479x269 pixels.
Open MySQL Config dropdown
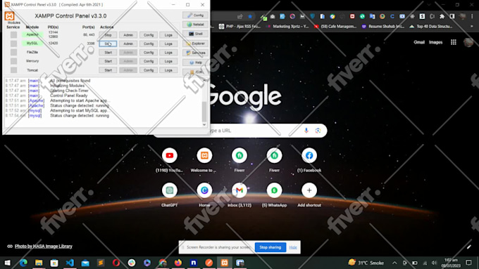pyautogui.click(x=149, y=44)
